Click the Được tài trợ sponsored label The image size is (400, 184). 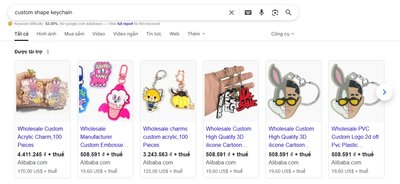coord(28,52)
